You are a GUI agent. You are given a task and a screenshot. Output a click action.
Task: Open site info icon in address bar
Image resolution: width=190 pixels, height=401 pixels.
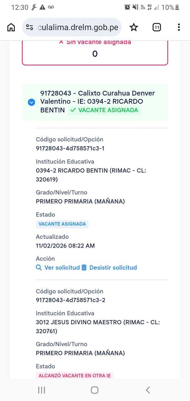30,27
